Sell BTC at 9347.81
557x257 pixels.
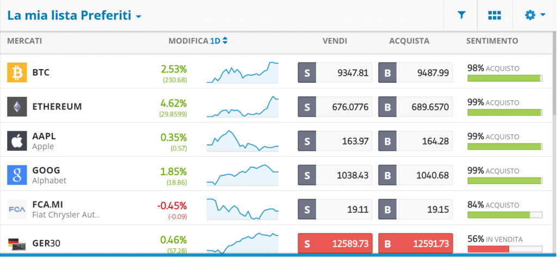pos(335,72)
